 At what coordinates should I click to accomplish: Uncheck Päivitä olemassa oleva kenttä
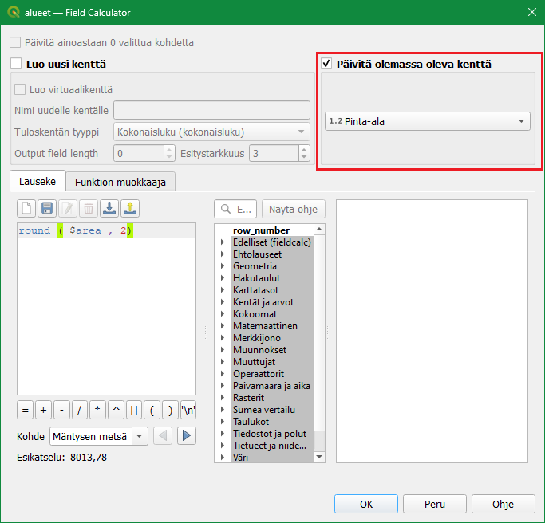pyautogui.click(x=326, y=64)
